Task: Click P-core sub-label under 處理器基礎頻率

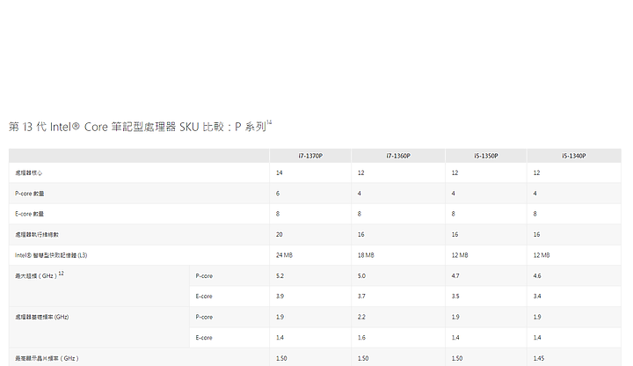Action: click(x=204, y=317)
